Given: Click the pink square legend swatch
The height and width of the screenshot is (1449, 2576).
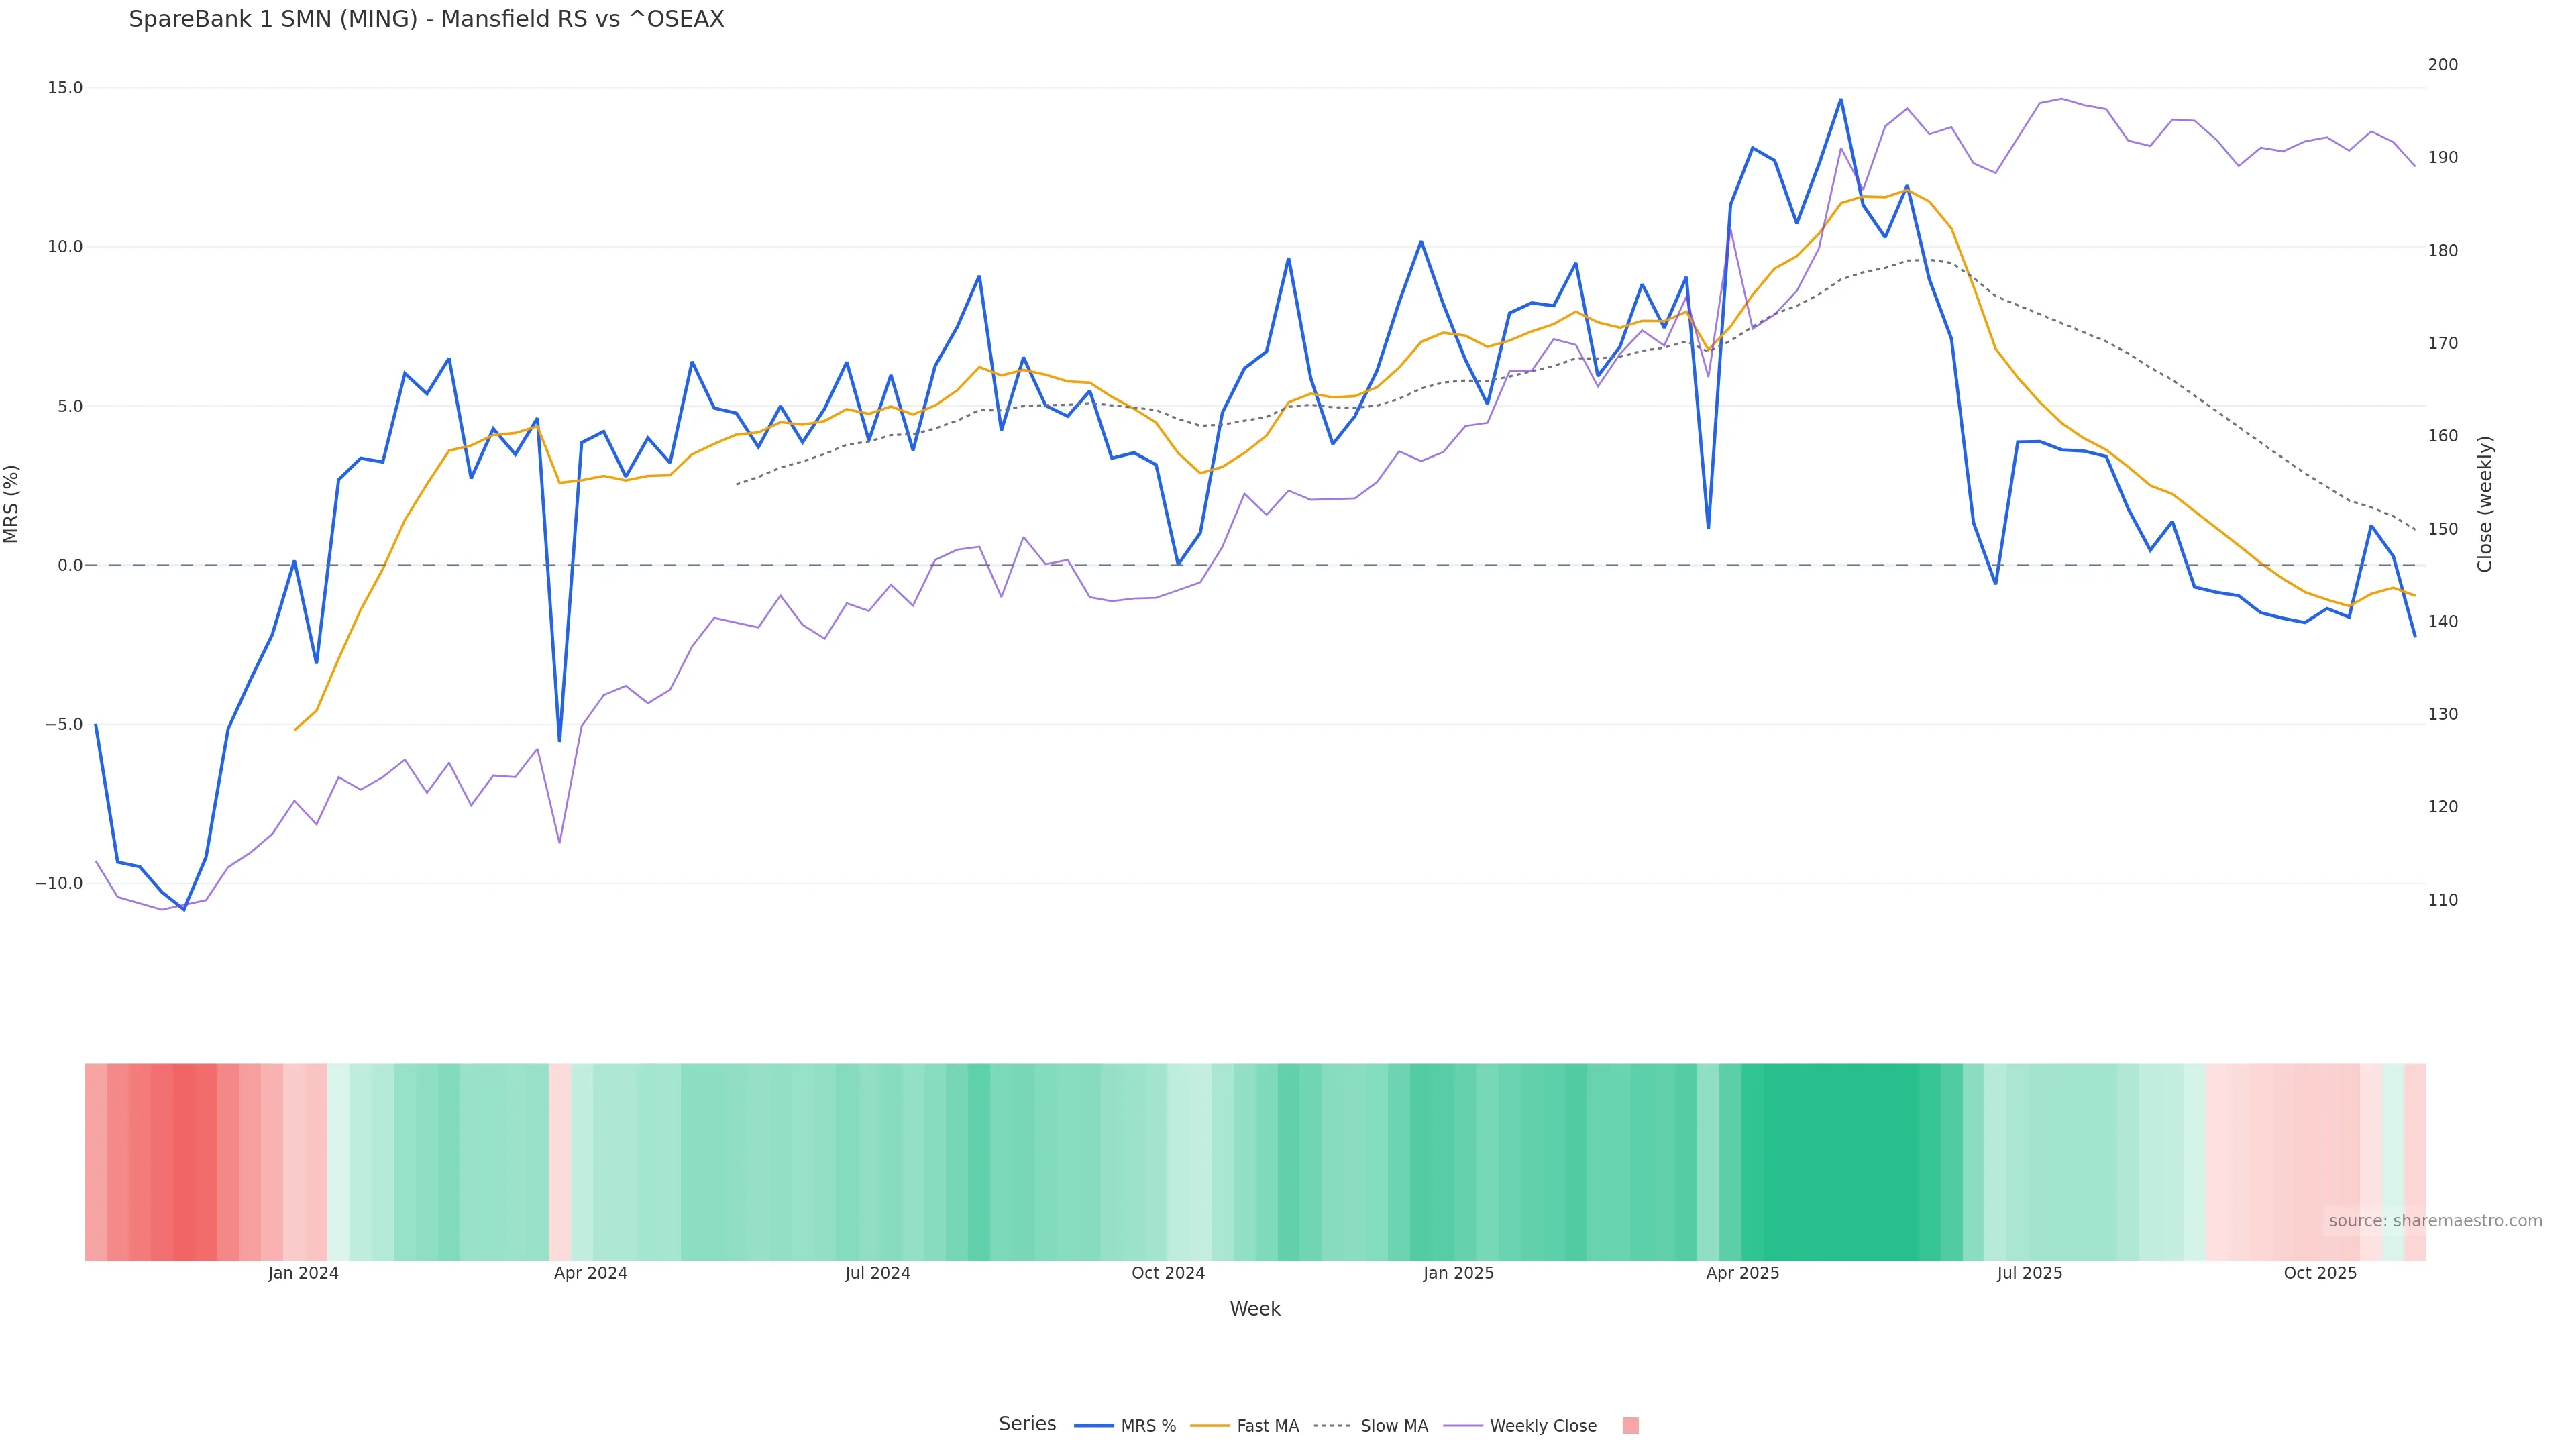Looking at the screenshot, I should 1630,1426.
